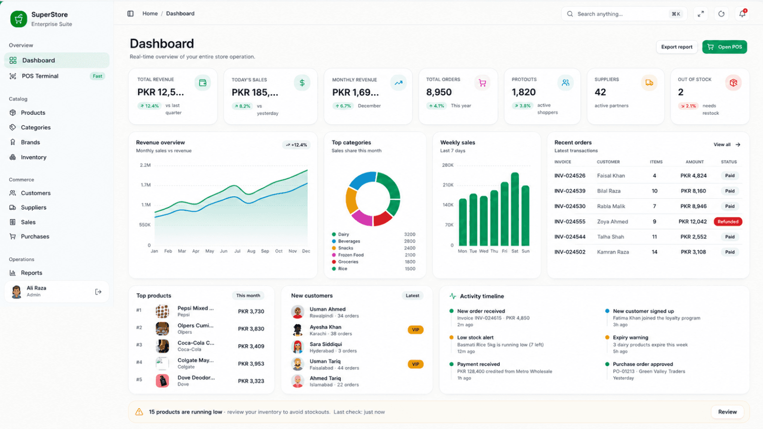Viewport: 763px width, 429px height.
Task: Click the Fast badge on POS Terminal
Action: (x=97, y=76)
